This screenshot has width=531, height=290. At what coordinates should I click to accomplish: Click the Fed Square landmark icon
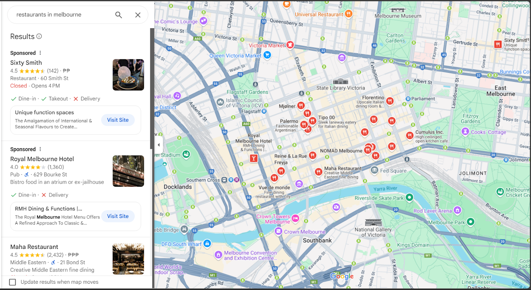pos(374,170)
